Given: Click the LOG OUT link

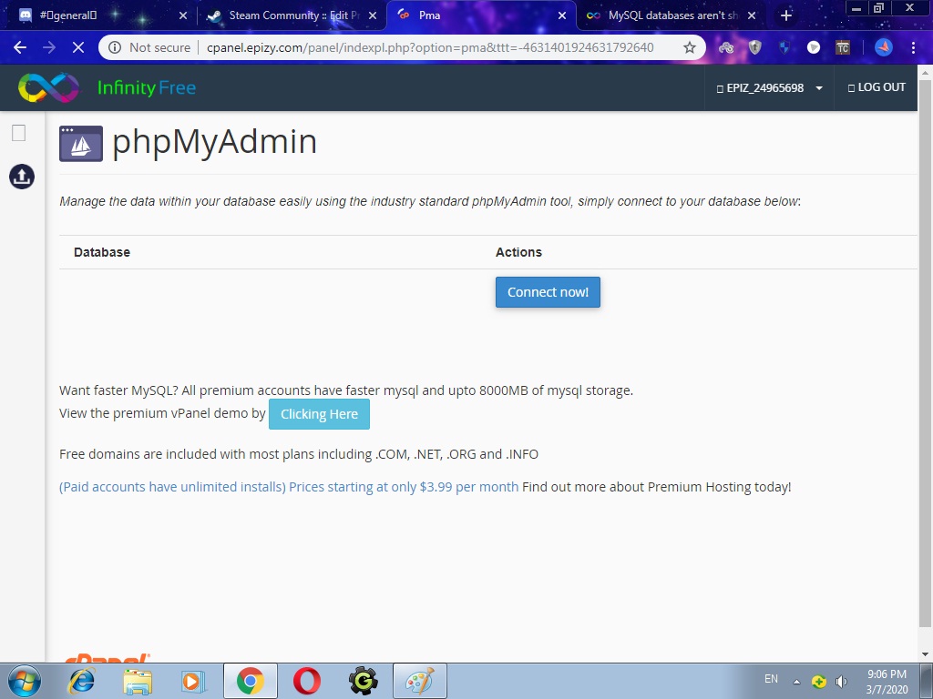Looking at the screenshot, I should (877, 87).
